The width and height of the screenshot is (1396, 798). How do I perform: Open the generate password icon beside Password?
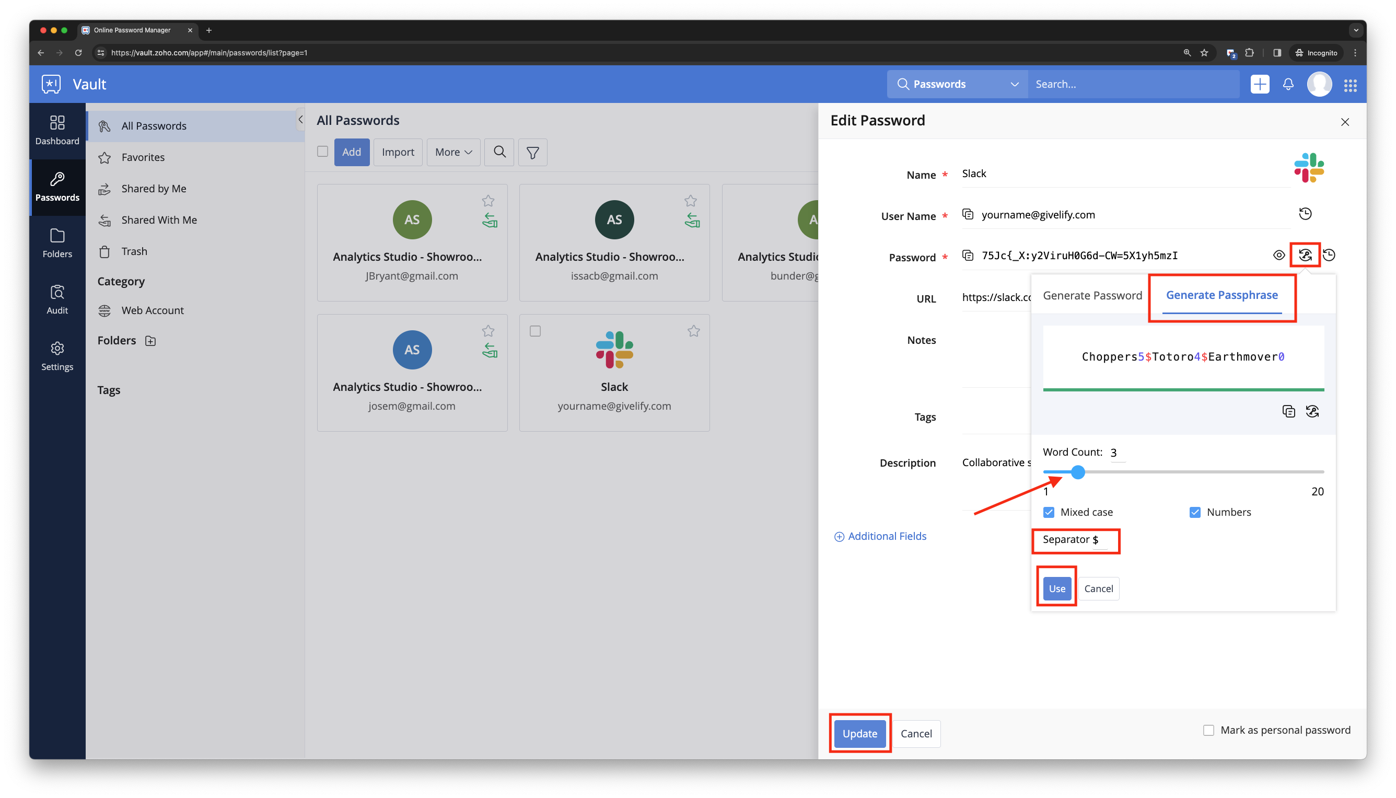coord(1305,255)
